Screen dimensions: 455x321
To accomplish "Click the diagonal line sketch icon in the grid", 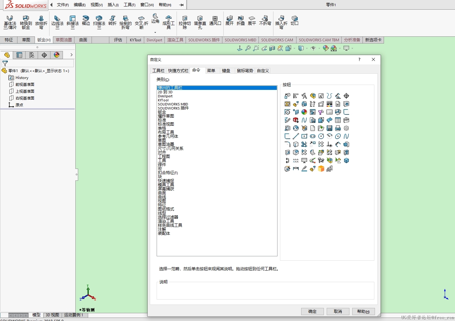I will [296, 136].
